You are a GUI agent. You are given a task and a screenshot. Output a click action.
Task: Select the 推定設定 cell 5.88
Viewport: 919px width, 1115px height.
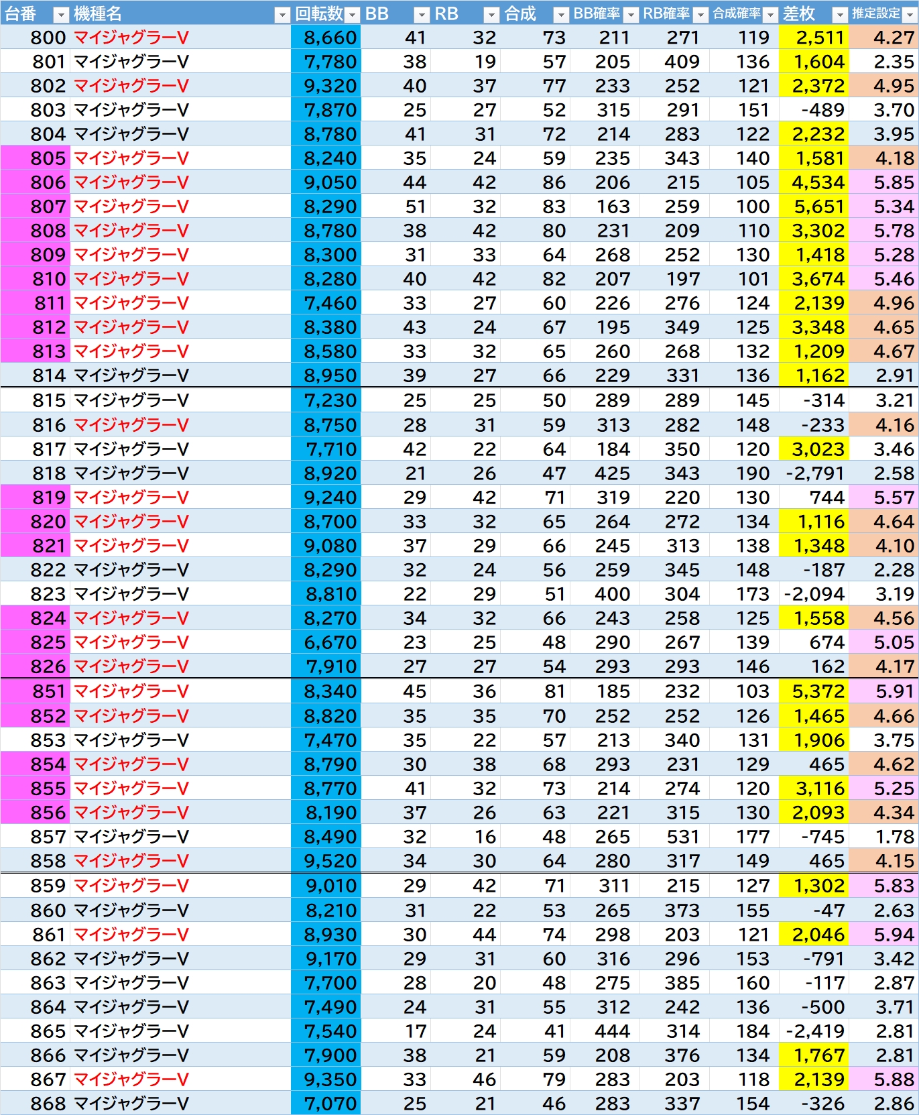coord(883,1079)
